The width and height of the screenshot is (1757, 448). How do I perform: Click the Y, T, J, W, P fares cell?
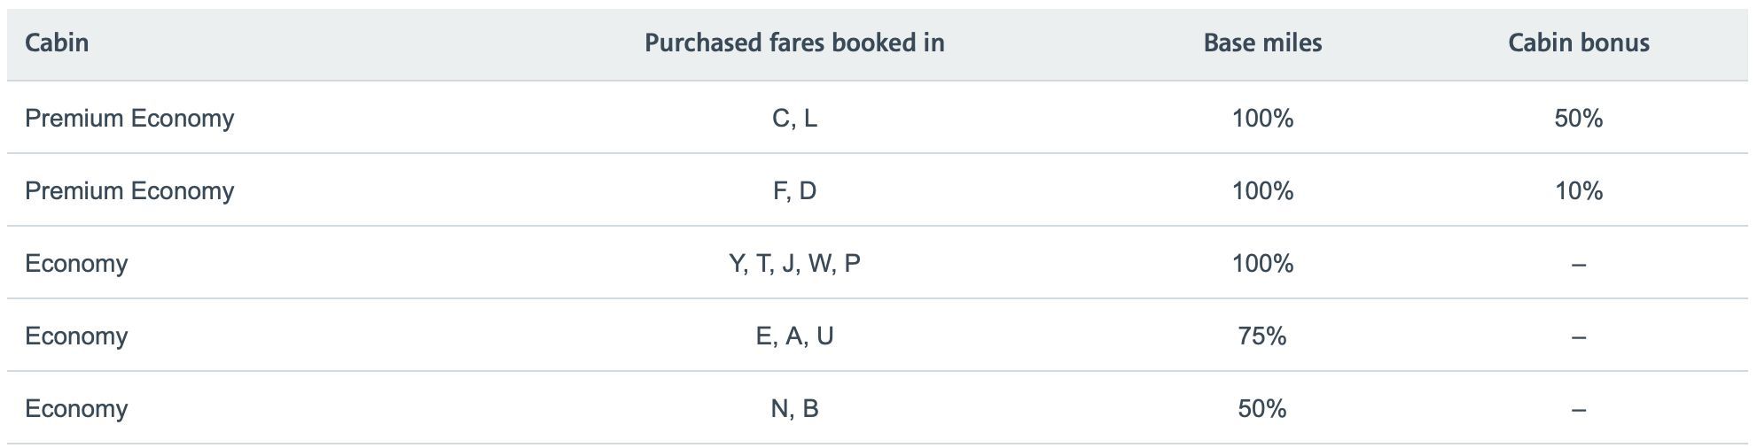(794, 264)
